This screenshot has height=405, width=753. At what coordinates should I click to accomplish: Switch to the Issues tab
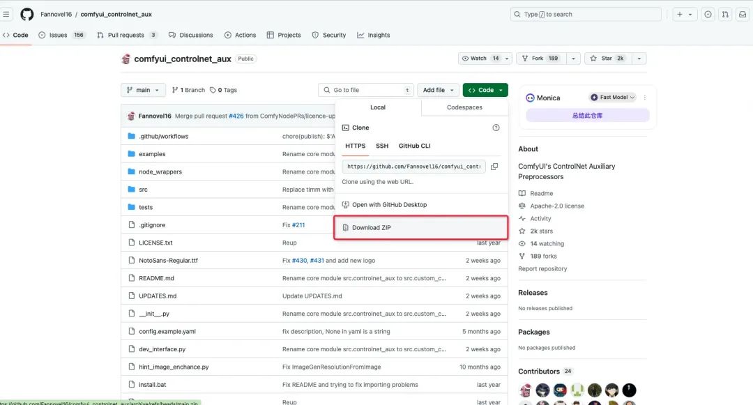61,35
